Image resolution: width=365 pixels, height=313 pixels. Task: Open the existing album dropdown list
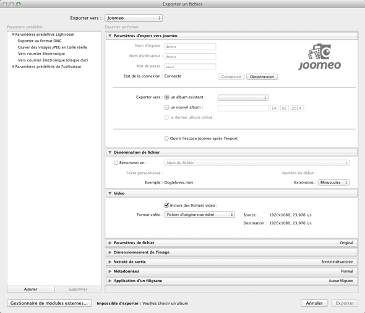pos(243,98)
